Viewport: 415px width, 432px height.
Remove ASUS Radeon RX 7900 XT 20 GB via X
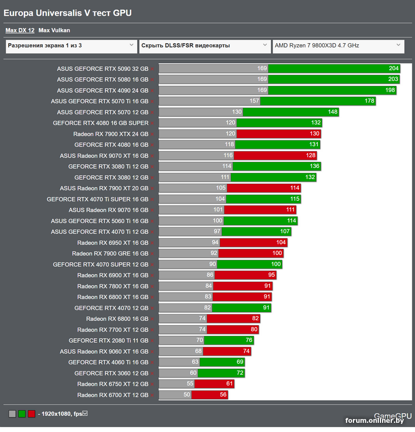152,188
